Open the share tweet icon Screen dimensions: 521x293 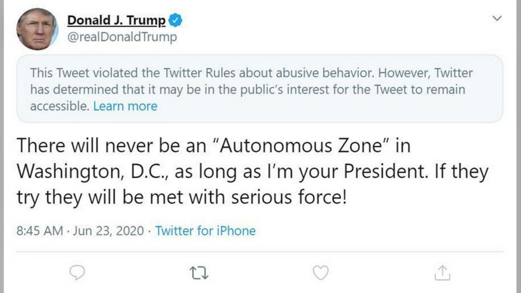pyautogui.click(x=442, y=273)
